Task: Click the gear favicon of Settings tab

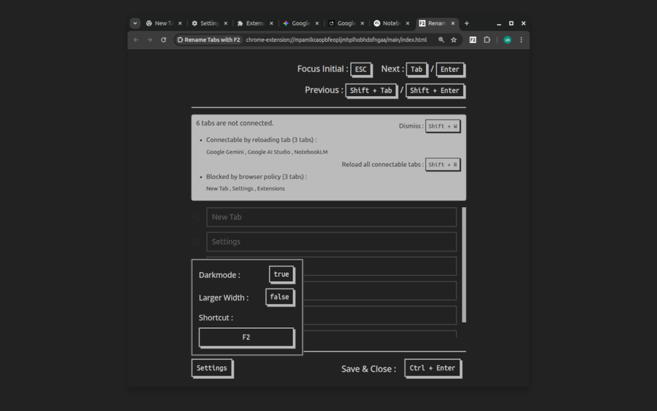Action: pyautogui.click(x=195, y=23)
